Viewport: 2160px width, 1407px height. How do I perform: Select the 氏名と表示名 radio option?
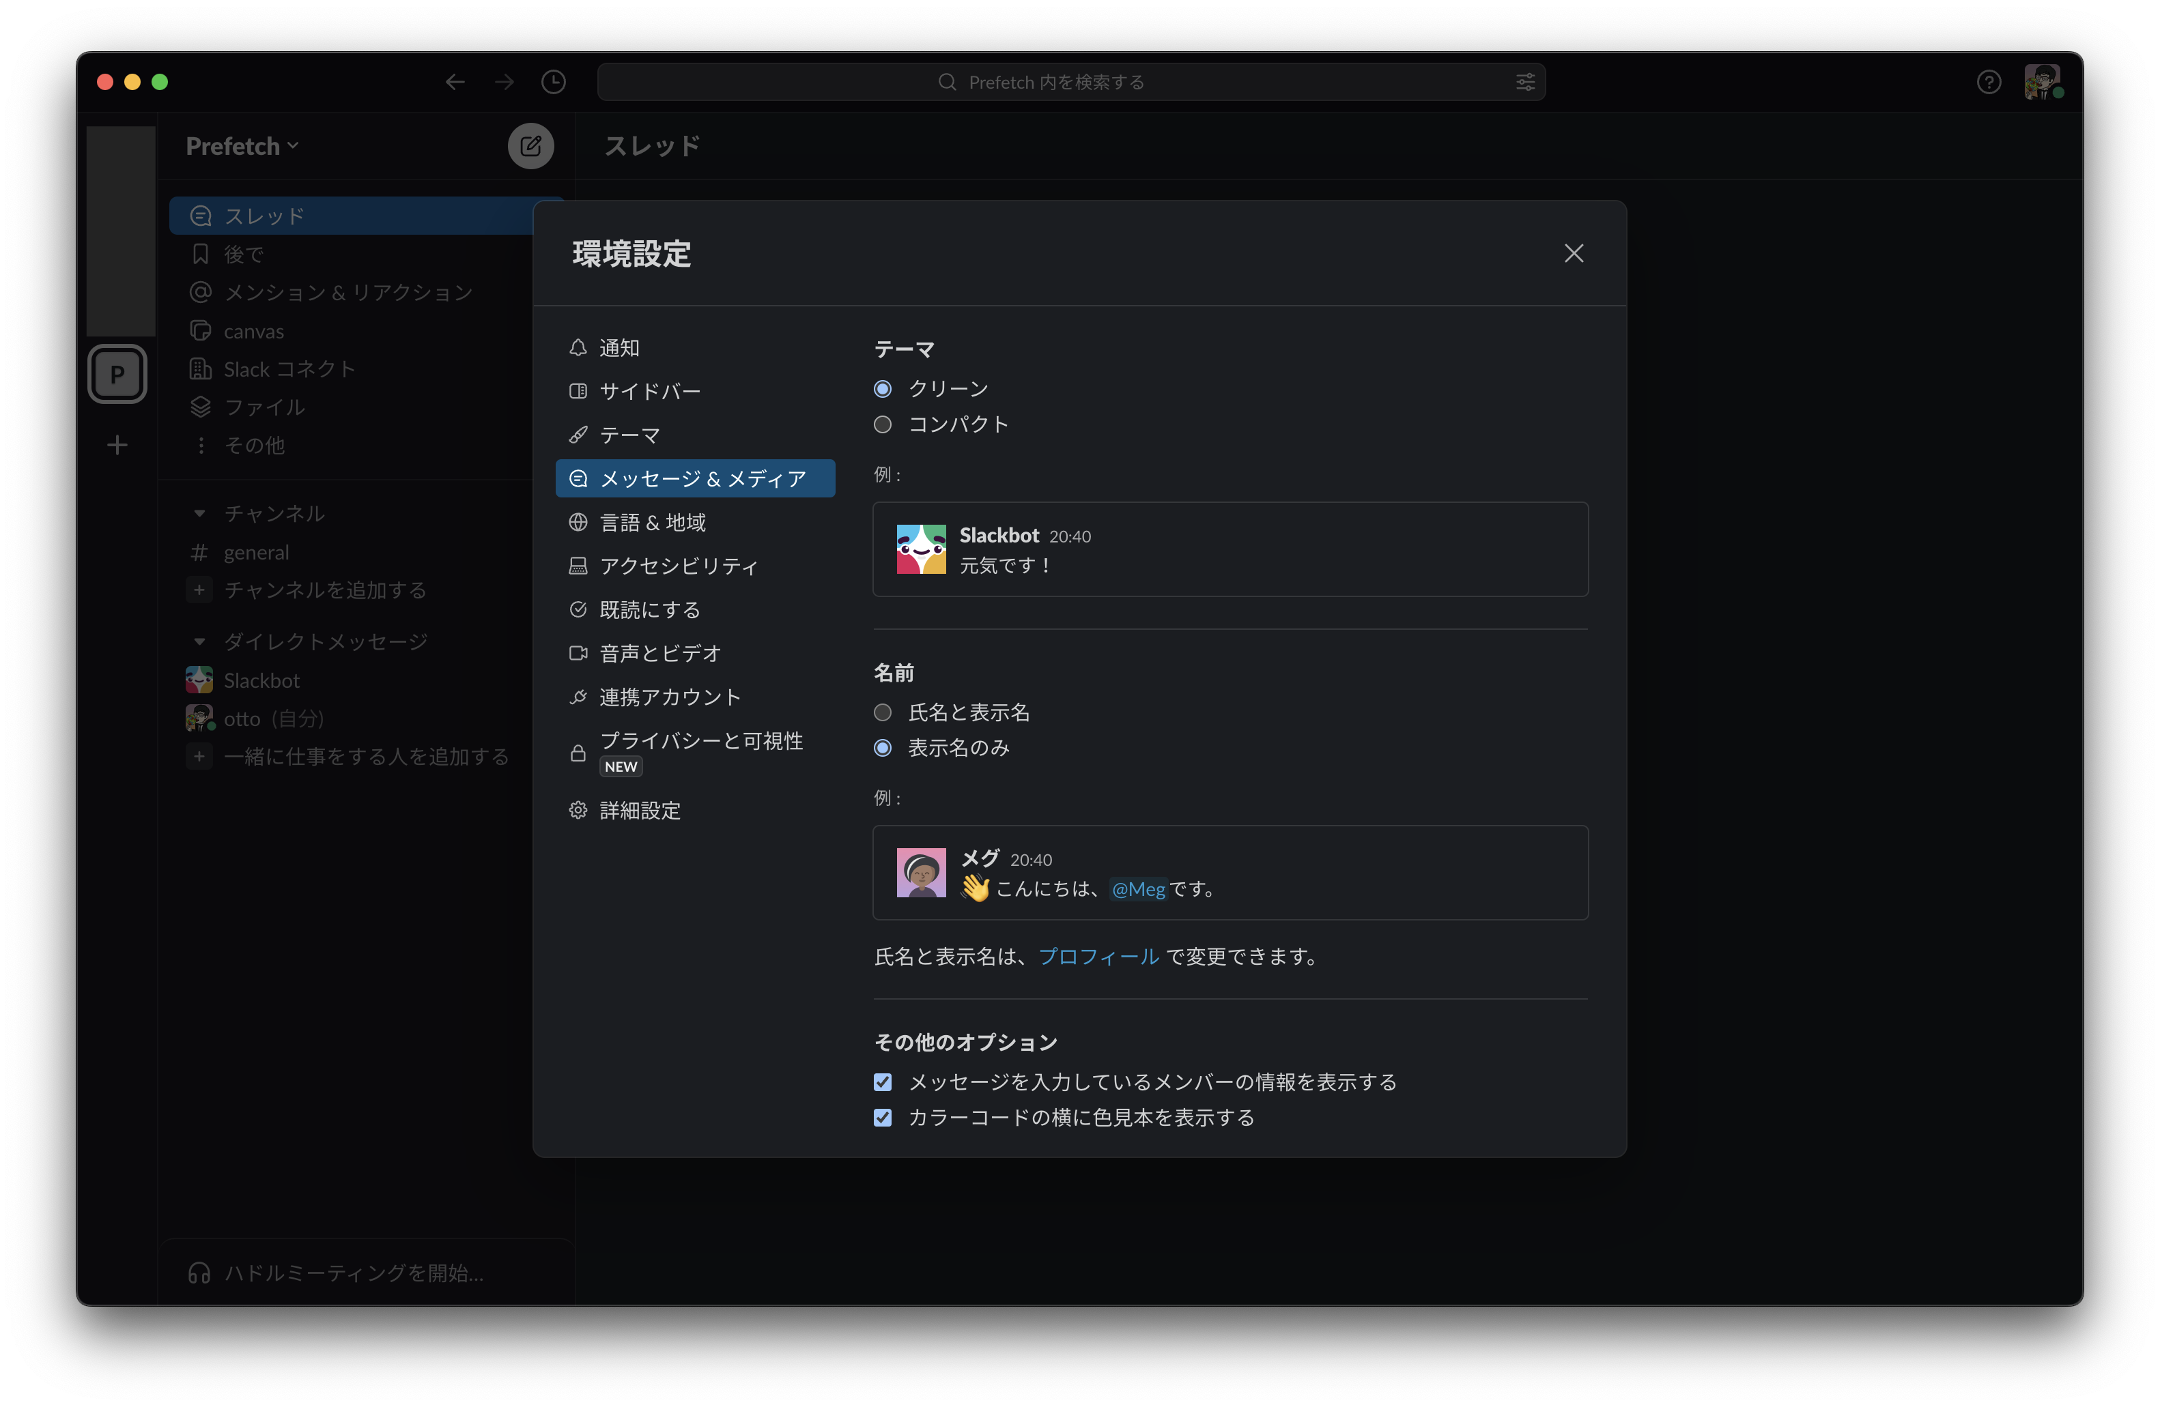pyautogui.click(x=882, y=712)
